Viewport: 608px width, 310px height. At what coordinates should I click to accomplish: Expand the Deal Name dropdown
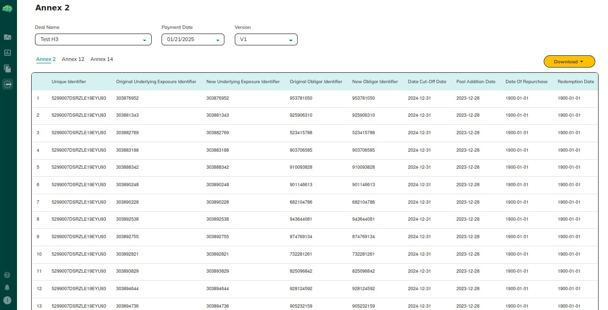point(93,40)
